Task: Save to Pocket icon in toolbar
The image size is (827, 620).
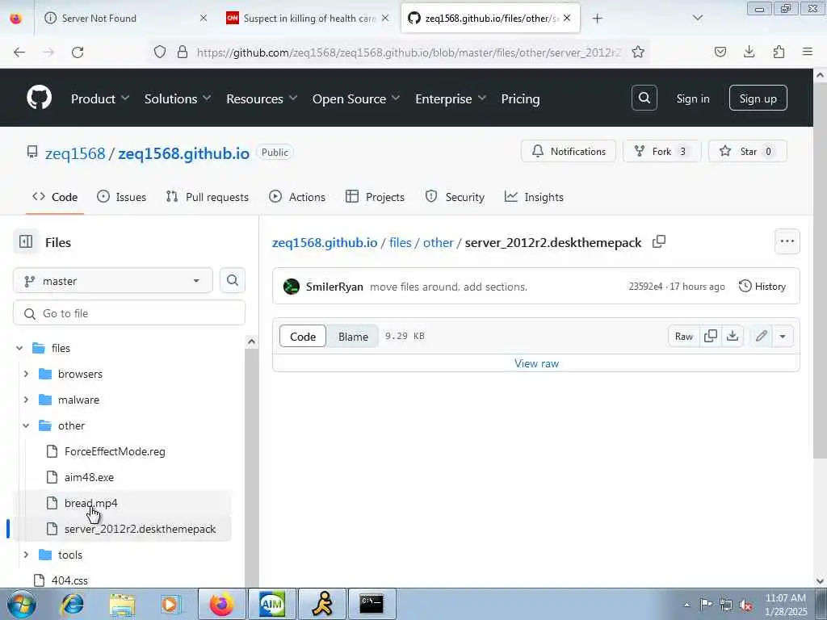Action: coord(720,52)
